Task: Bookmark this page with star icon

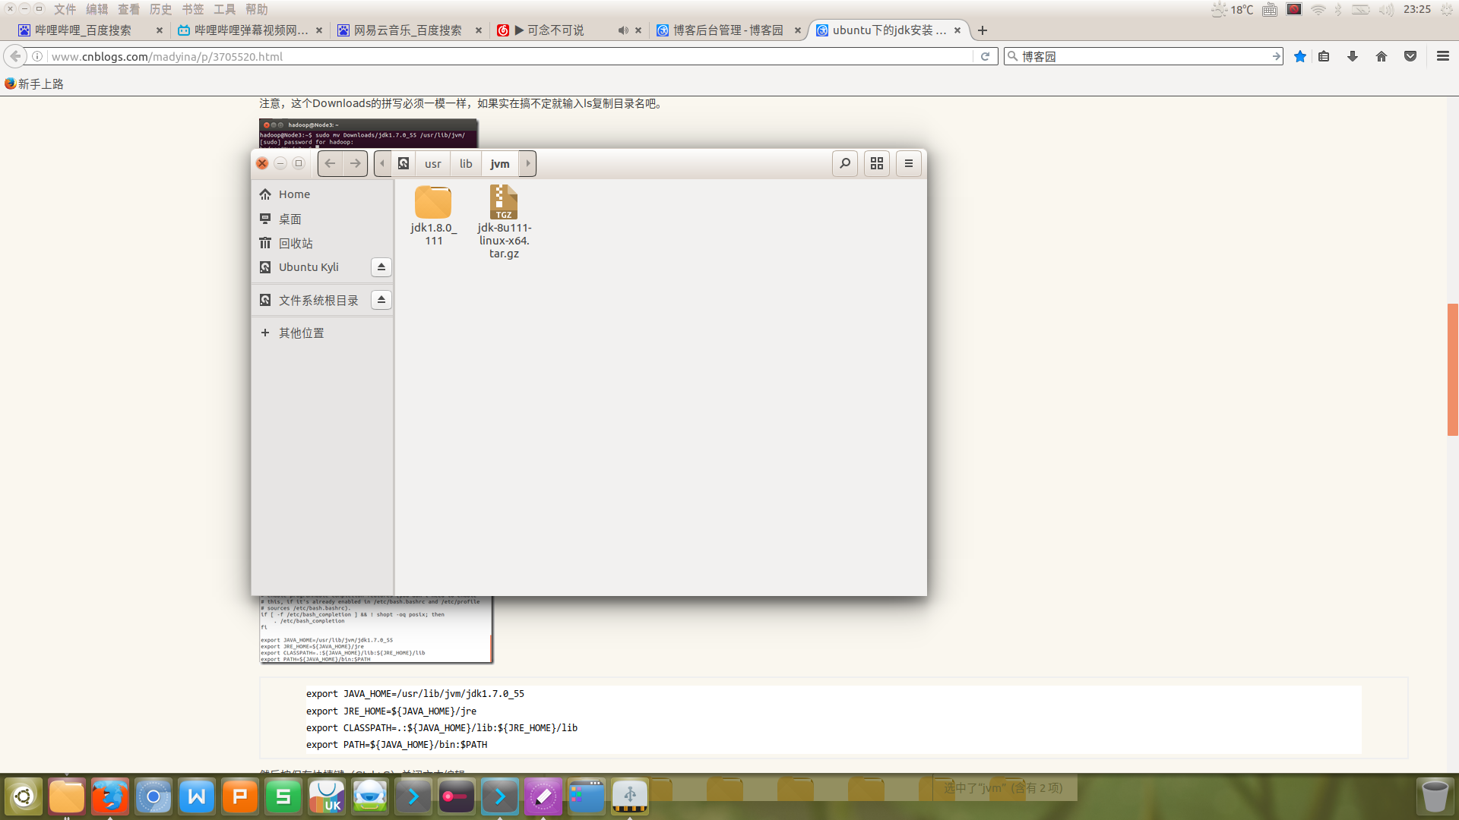Action: pos(1300,56)
